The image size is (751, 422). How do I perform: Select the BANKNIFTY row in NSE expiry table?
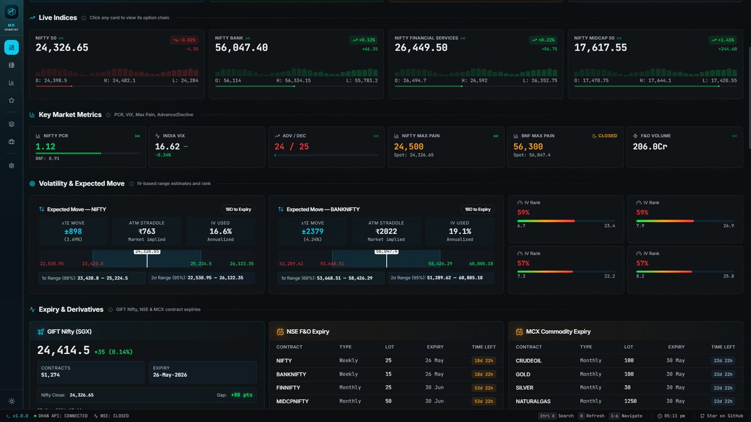pyautogui.click(x=386, y=374)
